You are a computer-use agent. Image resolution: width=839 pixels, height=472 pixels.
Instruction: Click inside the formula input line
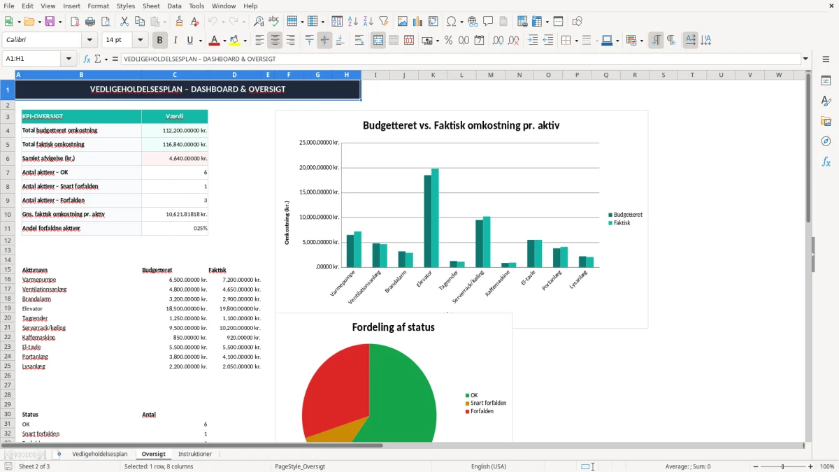click(x=460, y=59)
